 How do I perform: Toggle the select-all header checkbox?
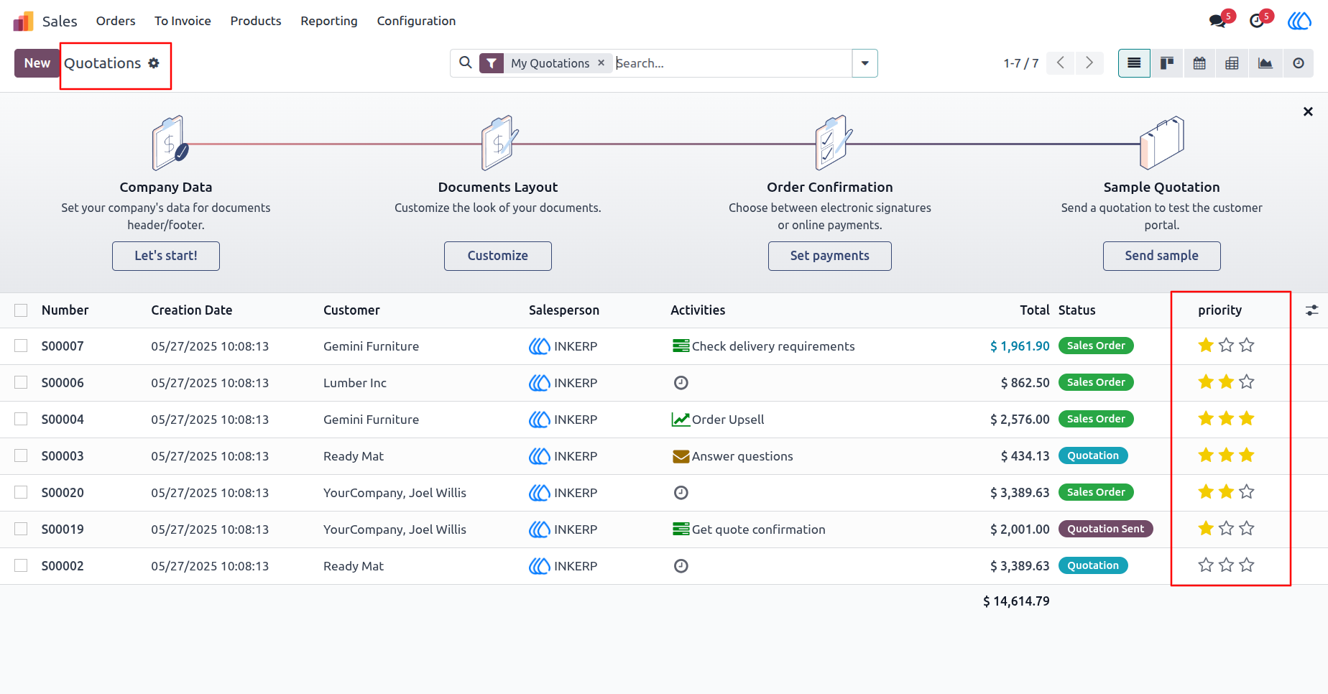(x=21, y=310)
